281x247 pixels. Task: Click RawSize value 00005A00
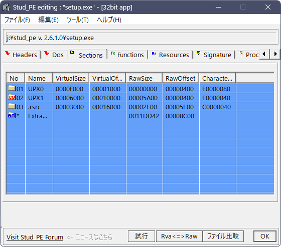[143, 98]
